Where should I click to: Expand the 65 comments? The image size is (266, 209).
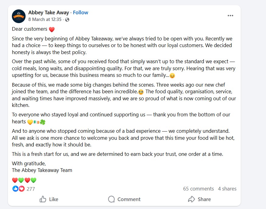pos(198,189)
